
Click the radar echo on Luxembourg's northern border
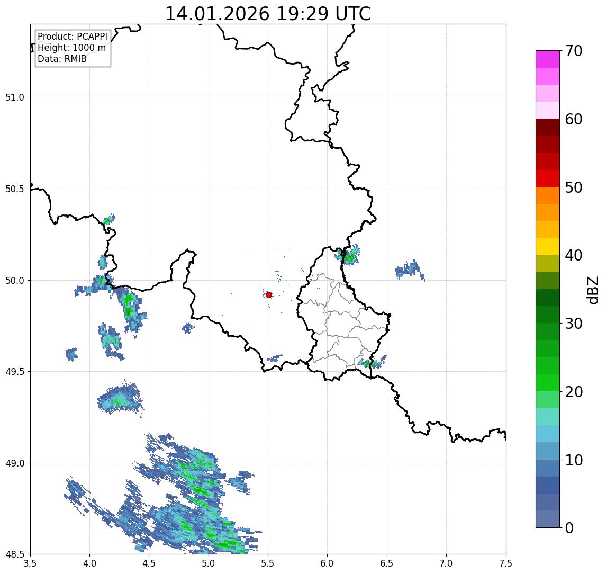tap(348, 255)
